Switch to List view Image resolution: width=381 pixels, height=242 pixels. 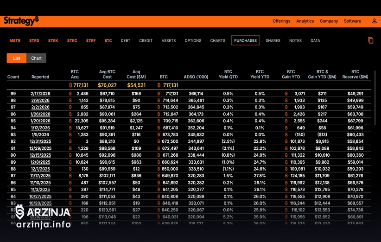[16, 58]
